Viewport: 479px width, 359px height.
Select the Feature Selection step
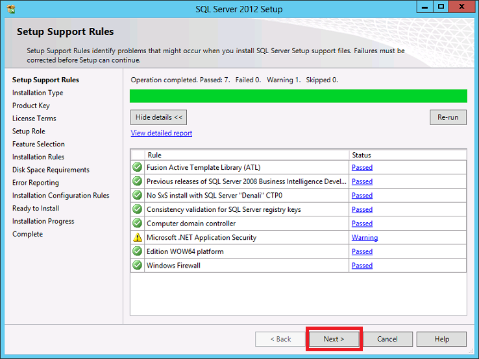[38, 144]
